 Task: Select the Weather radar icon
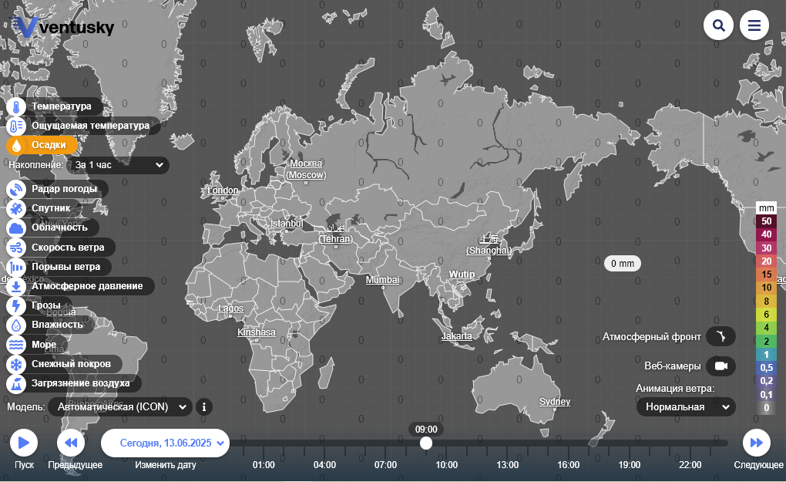click(x=17, y=189)
